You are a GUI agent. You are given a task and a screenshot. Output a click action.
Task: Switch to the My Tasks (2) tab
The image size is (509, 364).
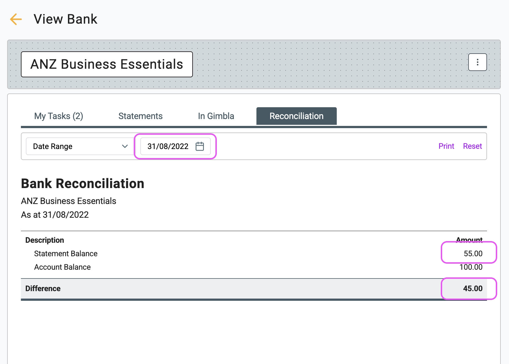click(59, 116)
